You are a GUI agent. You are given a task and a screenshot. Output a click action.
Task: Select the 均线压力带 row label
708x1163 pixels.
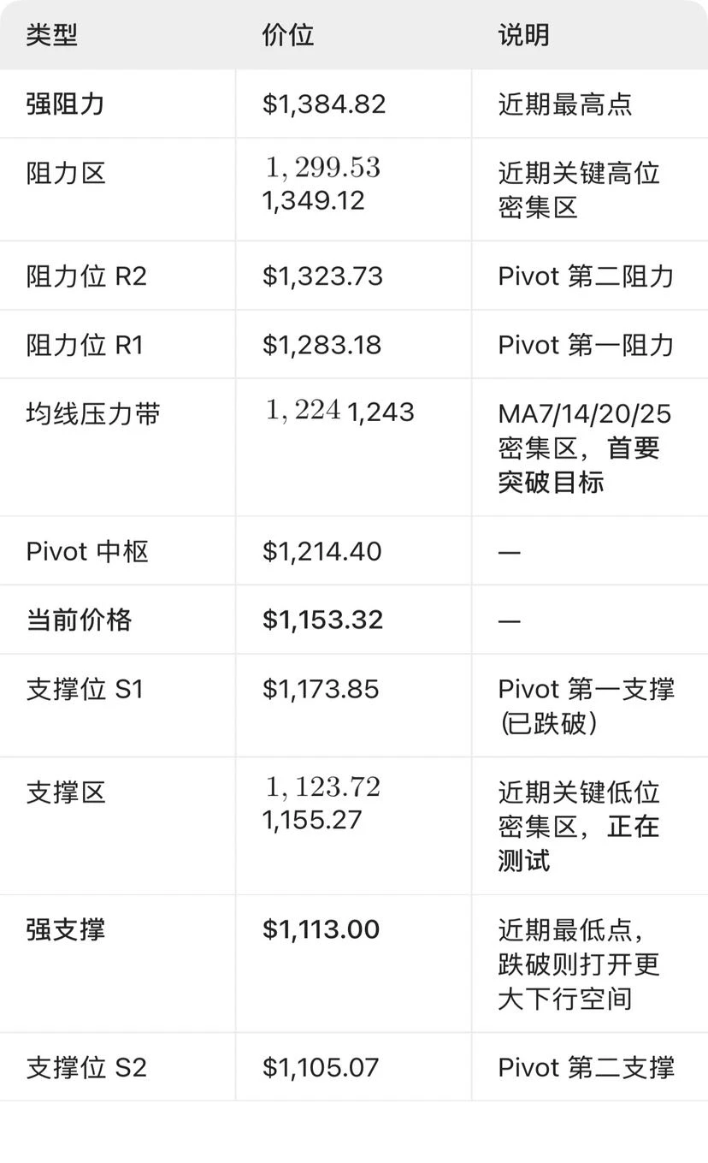tap(92, 414)
